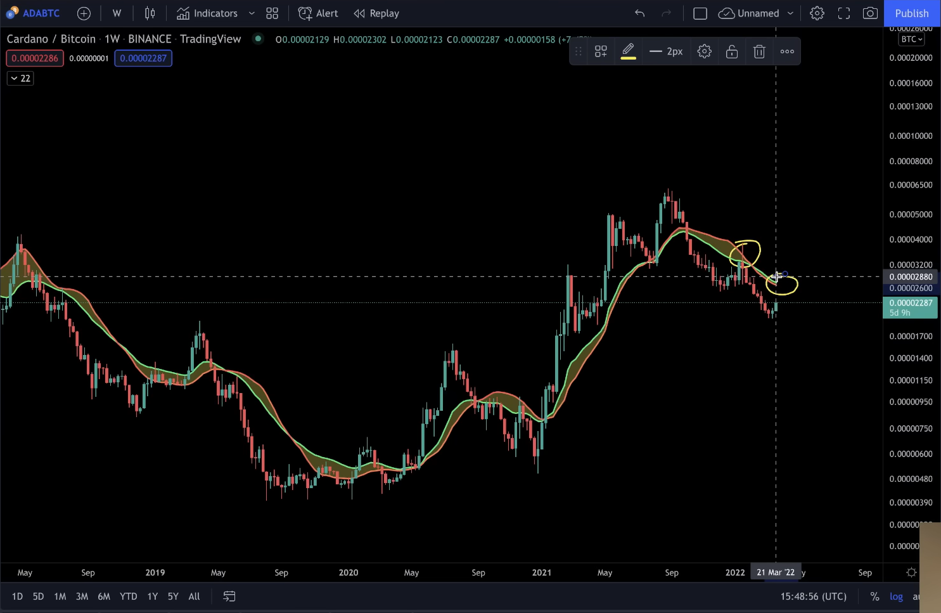Viewport: 941px width, 613px height.
Task: Take a chart snapshot with camera icon
Action: point(871,13)
